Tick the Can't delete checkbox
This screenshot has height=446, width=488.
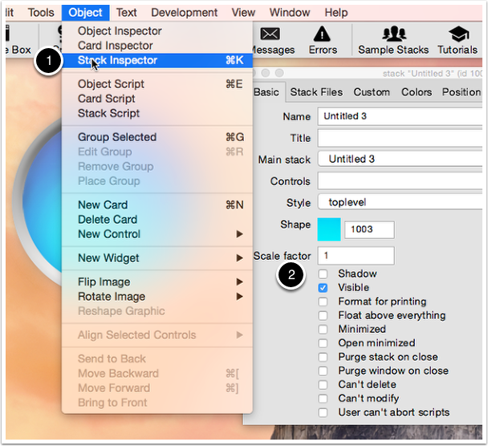point(323,385)
